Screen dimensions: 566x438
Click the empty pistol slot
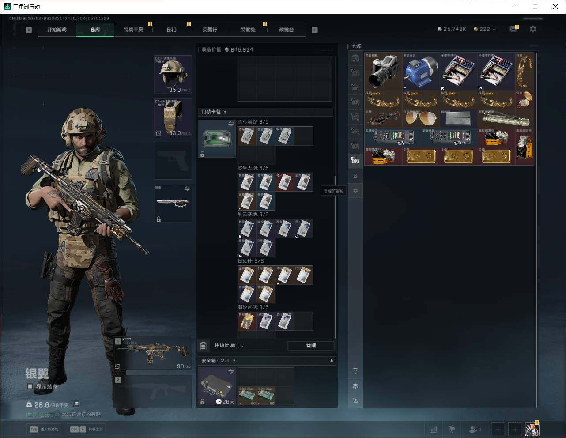click(x=173, y=161)
